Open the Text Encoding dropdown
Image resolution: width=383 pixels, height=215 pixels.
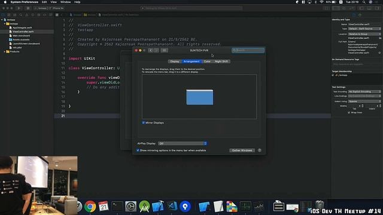pos(364,91)
